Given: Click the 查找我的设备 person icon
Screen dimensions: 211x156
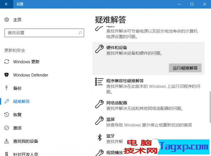Looking at the screenshot, I should [6, 141].
